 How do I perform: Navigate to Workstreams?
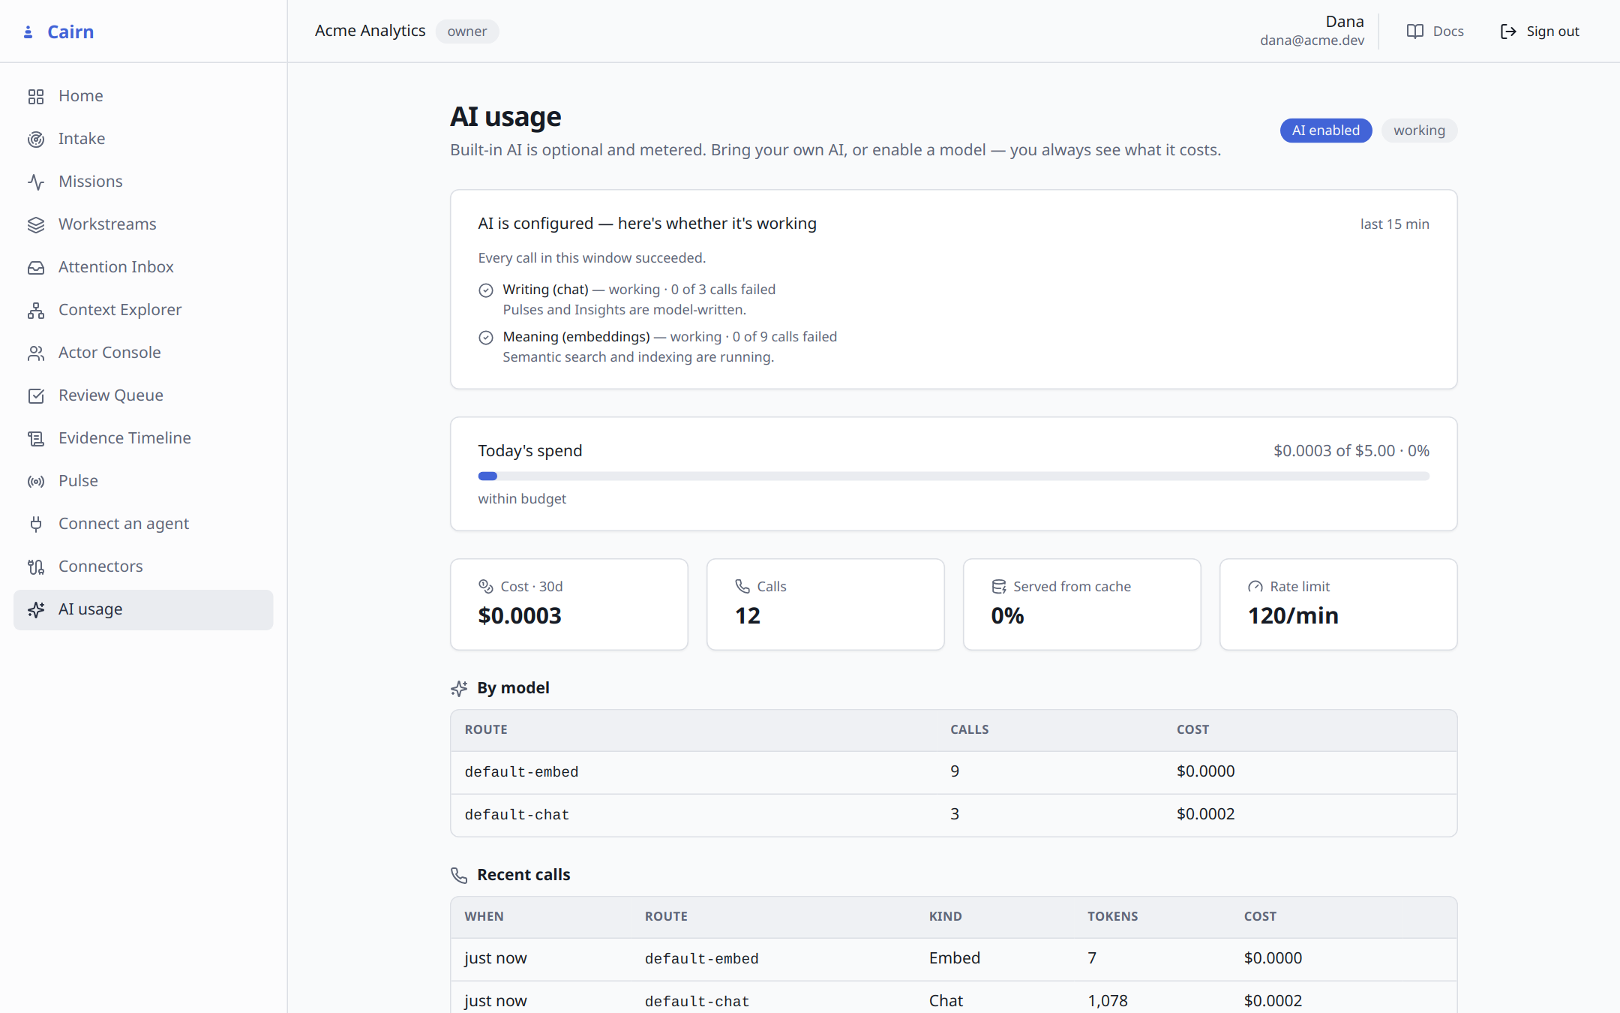143,224
